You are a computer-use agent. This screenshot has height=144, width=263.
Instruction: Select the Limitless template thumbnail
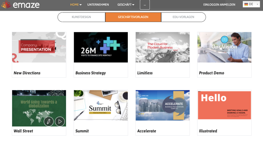click(163, 47)
